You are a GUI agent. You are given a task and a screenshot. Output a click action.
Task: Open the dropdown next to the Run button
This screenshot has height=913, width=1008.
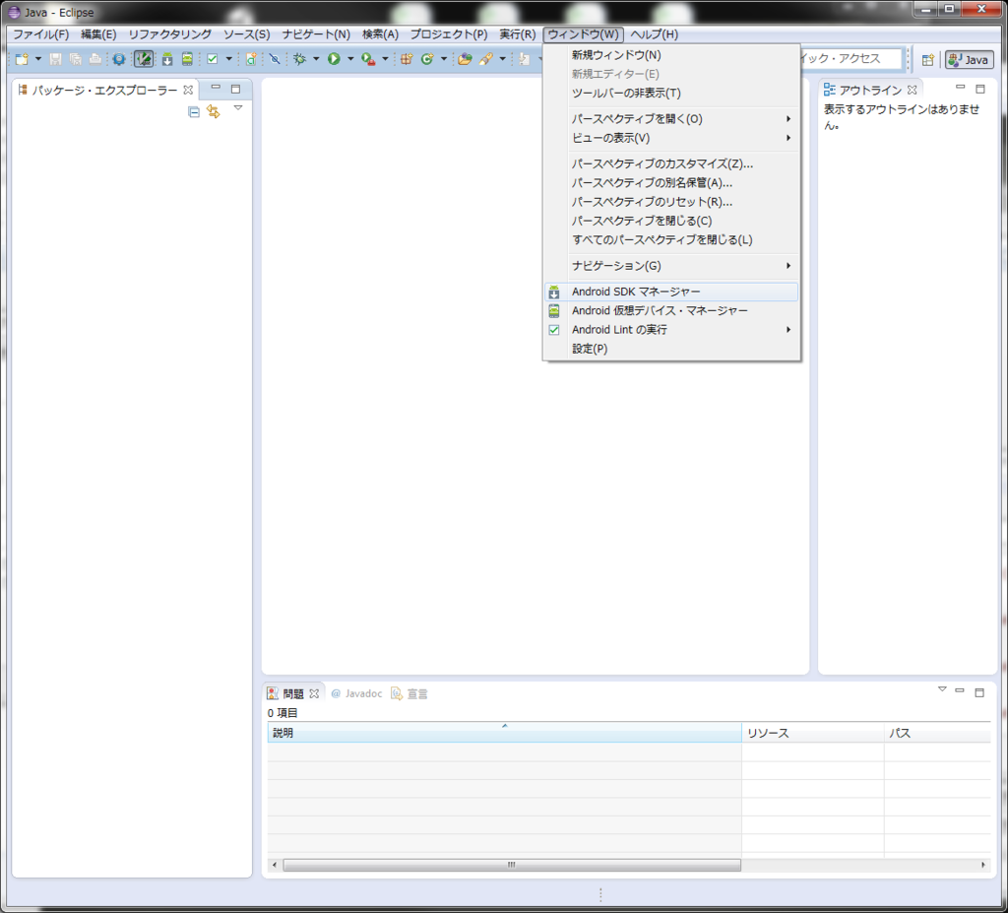[x=353, y=60]
